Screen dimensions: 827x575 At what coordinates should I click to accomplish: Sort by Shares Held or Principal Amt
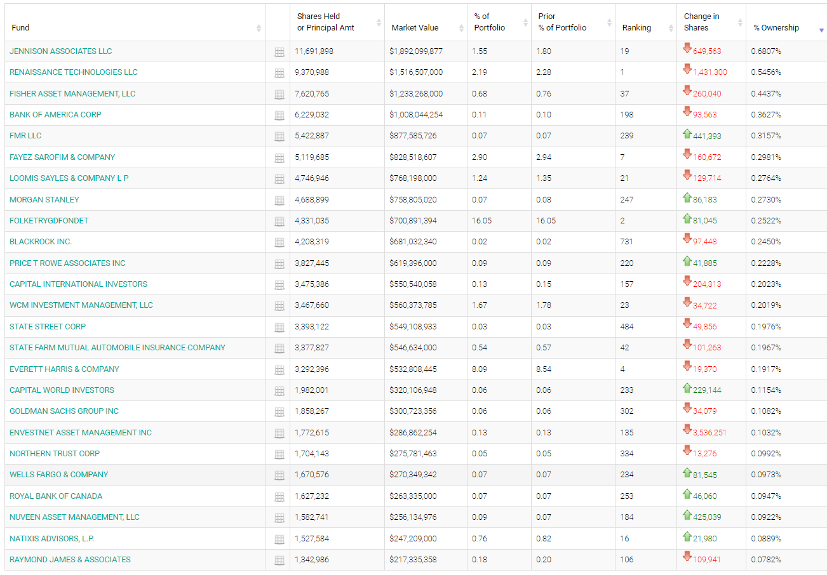337,22
